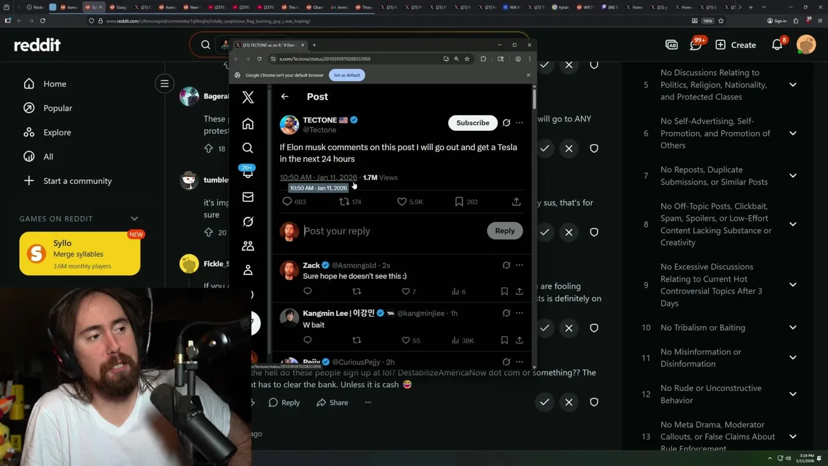Image resolution: width=828 pixels, height=466 pixels.
Task: Collapse the Games on Reddit section
Action: [x=135, y=219]
